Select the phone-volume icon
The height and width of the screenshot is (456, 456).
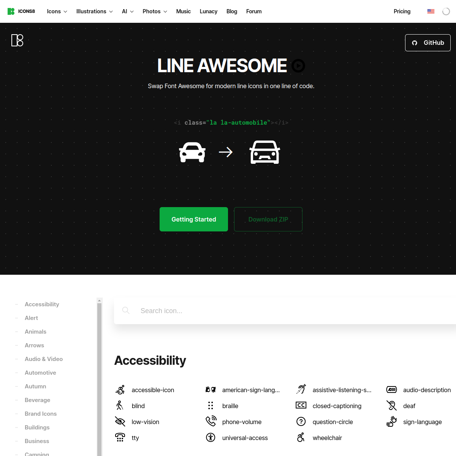click(x=211, y=421)
